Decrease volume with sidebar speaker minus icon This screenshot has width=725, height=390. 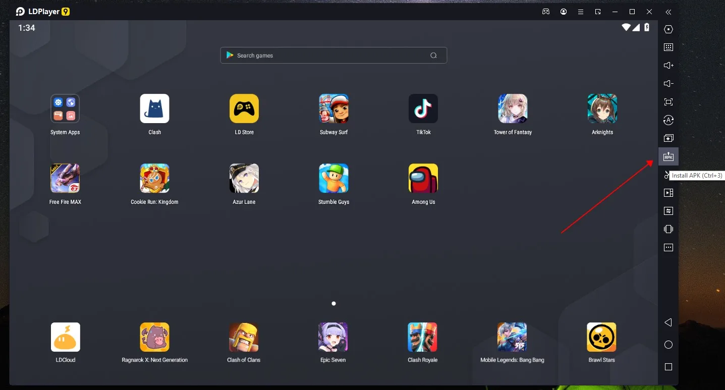click(668, 84)
